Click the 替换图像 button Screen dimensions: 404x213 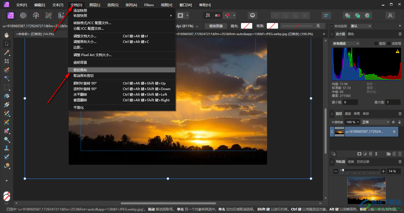[216, 26]
